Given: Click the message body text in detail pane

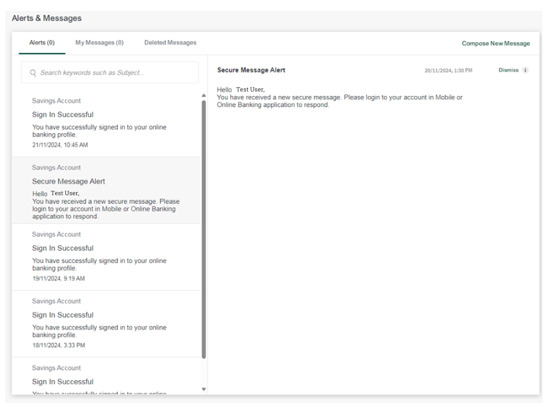Looking at the screenshot, I should (x=339, y=97).
